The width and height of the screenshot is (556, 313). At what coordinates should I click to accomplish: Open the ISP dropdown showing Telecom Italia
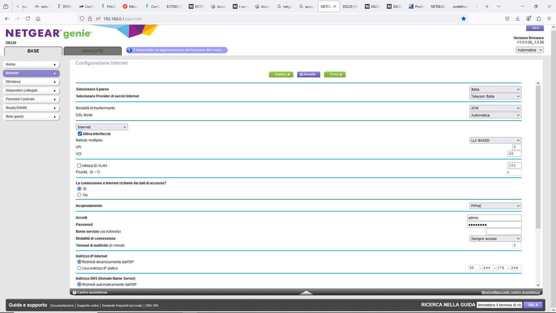click(x=495, y=97)
